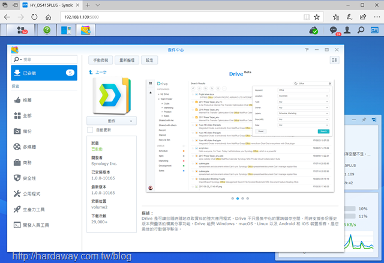Go to browser home page

click(48, 17)
